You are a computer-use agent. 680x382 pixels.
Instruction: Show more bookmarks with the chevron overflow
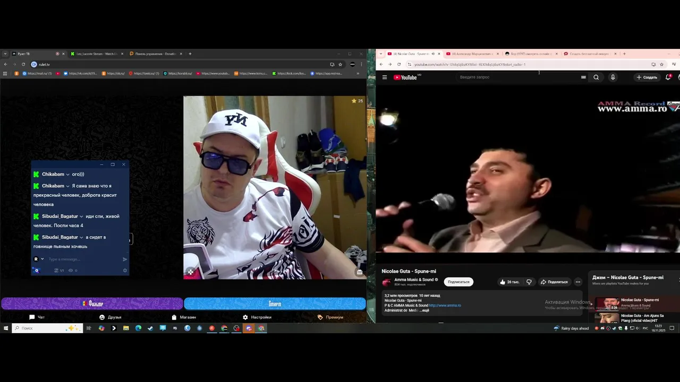click(358, 73)
